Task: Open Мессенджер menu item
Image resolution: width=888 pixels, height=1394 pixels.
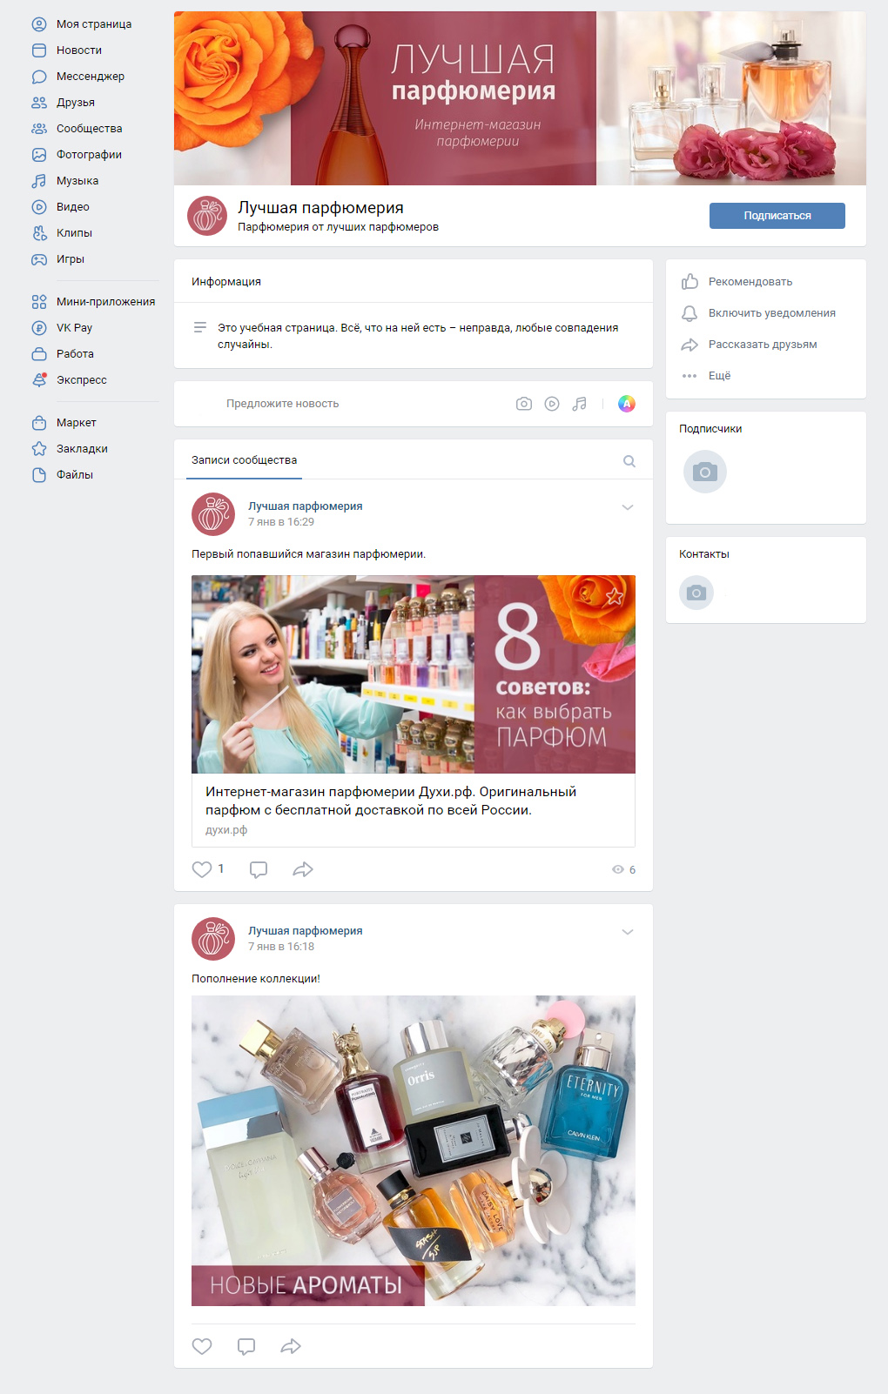Action: click(91, 77)
